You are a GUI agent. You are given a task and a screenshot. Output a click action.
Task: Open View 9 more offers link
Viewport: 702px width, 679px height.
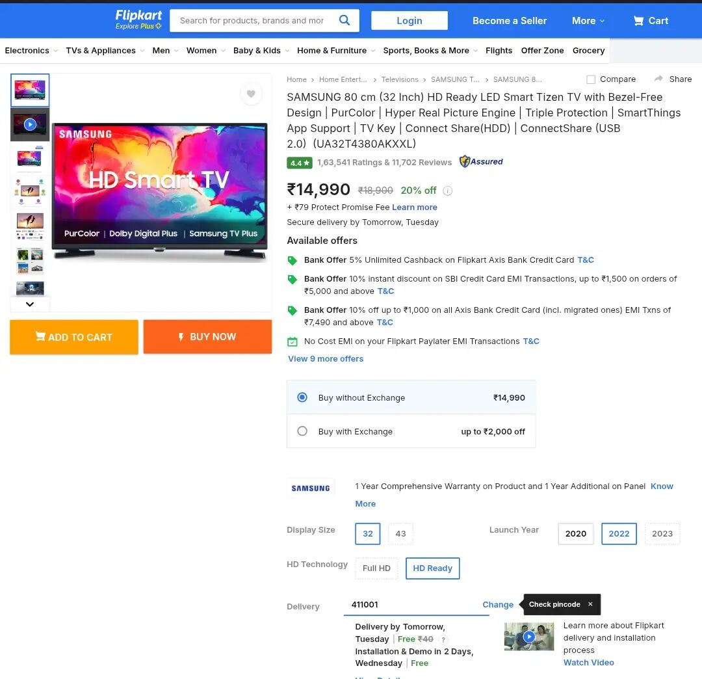326,359
